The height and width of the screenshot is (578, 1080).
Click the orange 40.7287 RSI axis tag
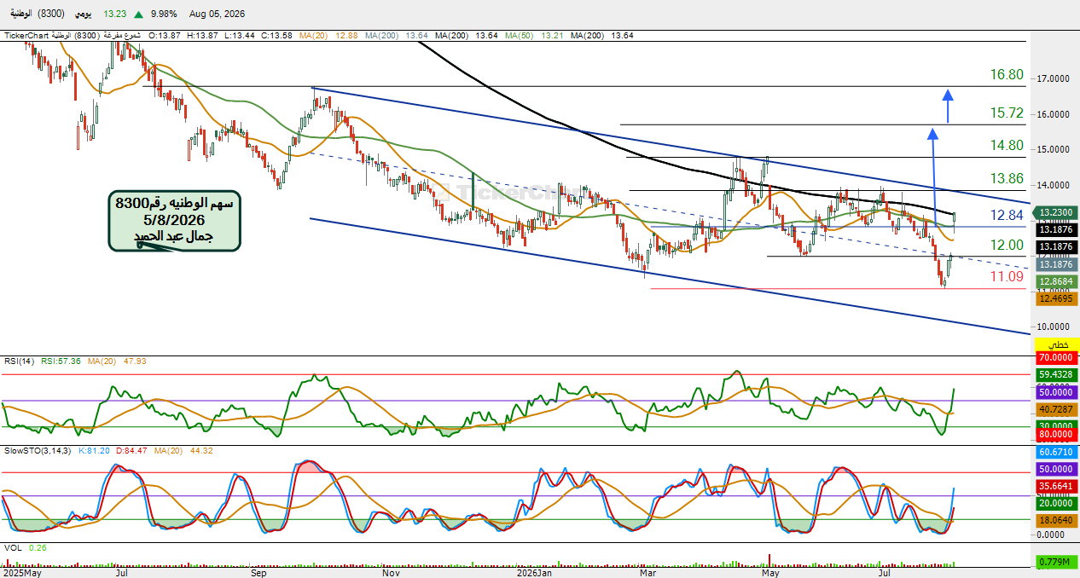point(1057,409)
